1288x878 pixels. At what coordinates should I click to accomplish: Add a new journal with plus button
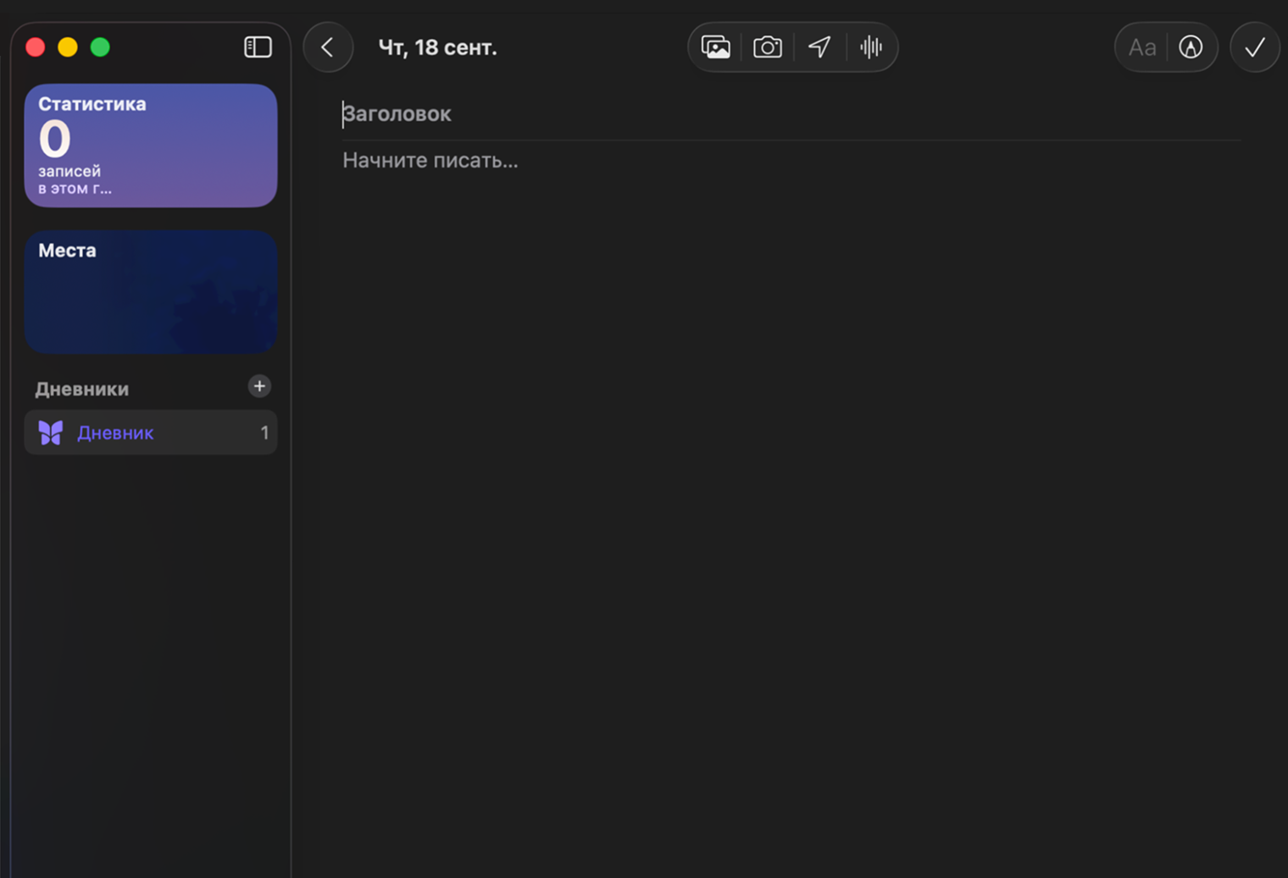pyautogui.click(x=259, y=387)
